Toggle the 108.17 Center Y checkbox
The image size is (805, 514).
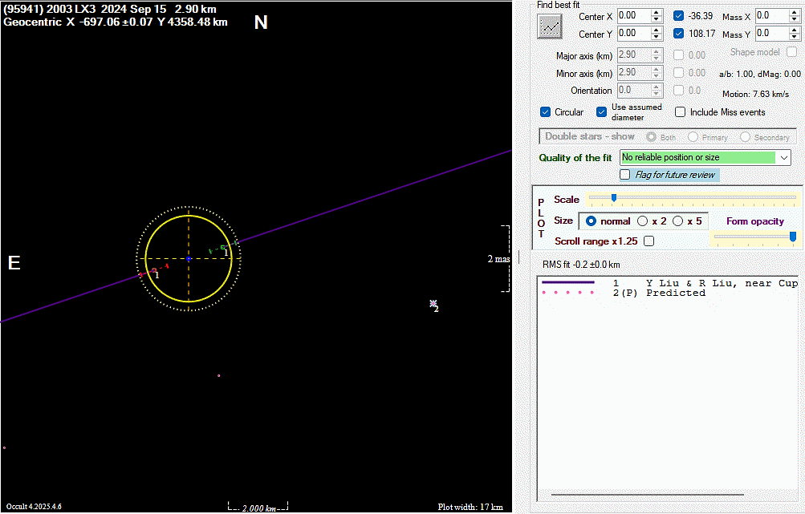679,34
